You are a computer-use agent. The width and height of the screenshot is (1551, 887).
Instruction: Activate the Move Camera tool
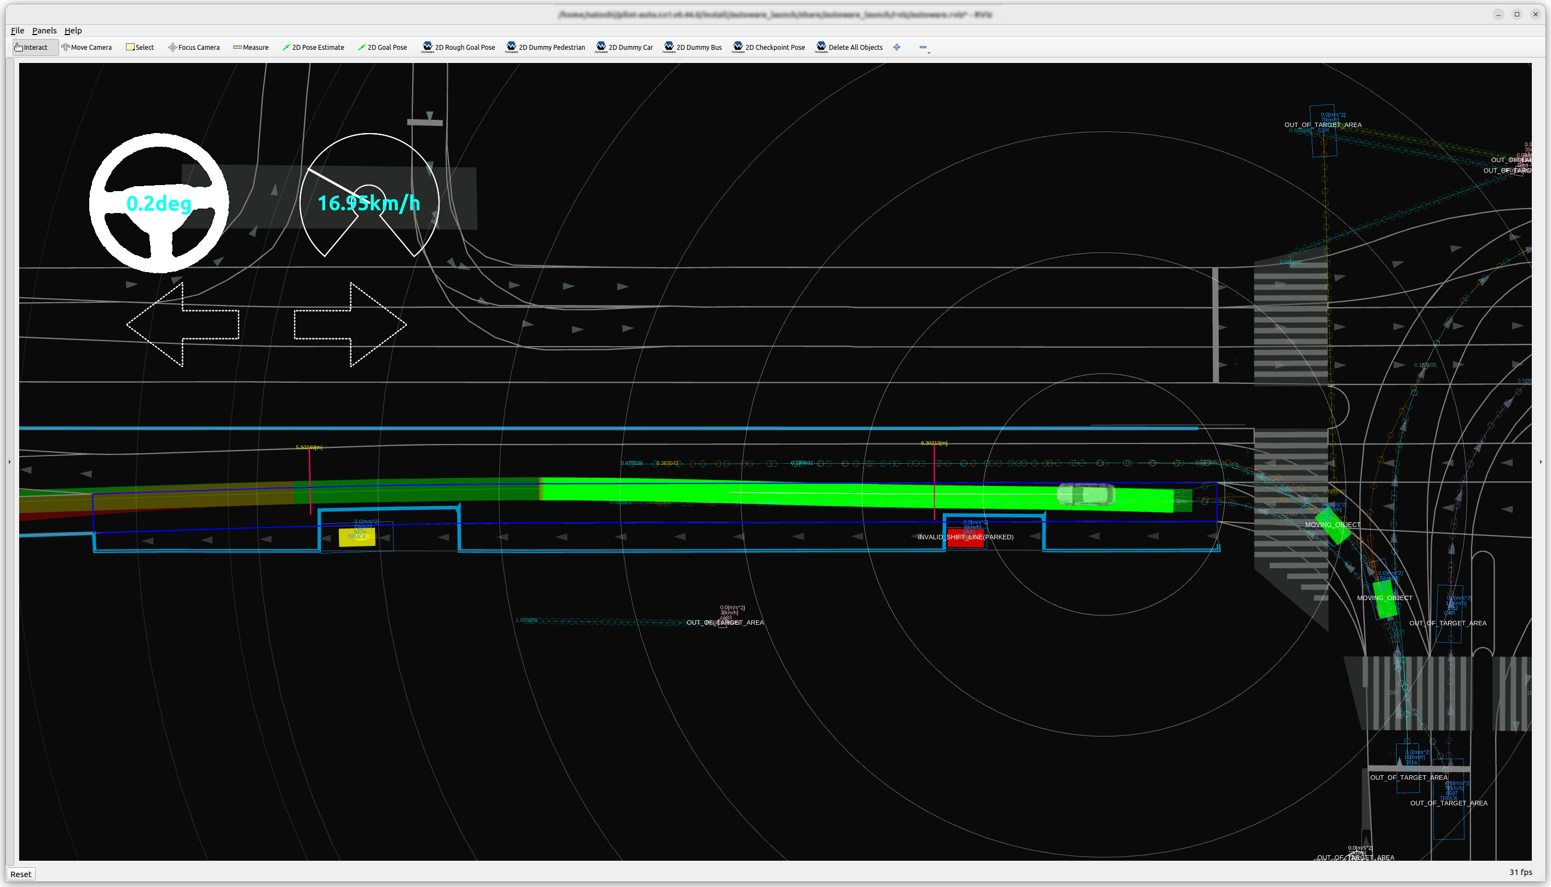pos(87,48)
